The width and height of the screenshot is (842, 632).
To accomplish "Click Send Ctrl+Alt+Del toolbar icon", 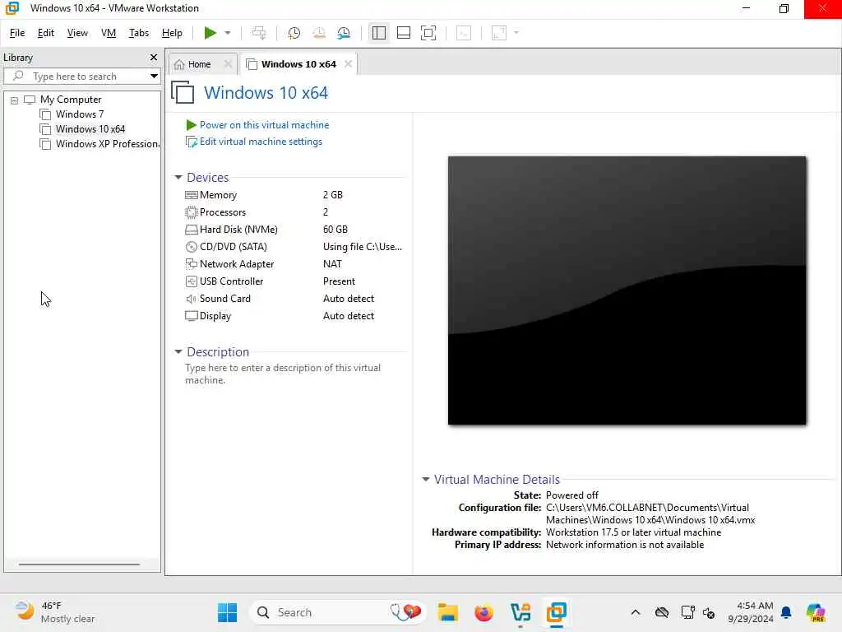I will point(259,33).
